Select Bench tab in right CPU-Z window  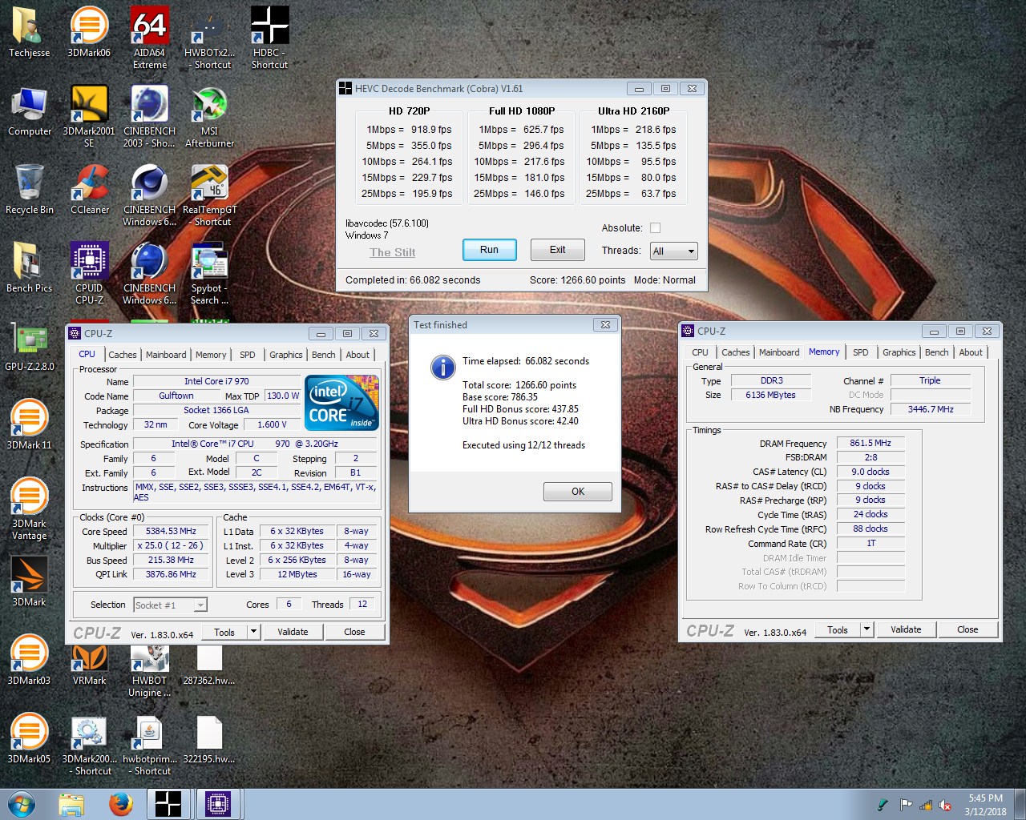coord(936,352)
